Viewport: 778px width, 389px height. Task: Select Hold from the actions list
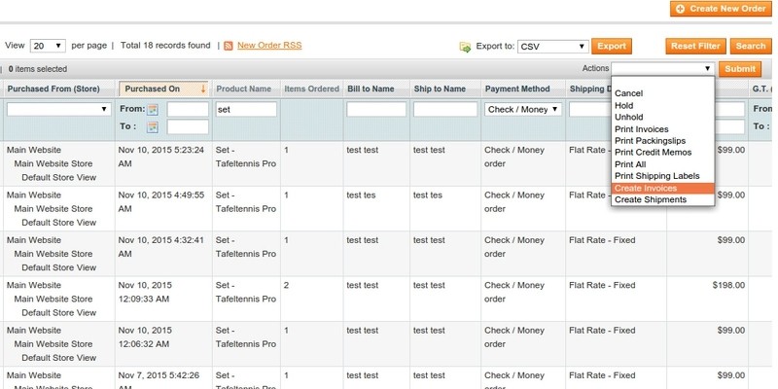click(x=623, y=105)
